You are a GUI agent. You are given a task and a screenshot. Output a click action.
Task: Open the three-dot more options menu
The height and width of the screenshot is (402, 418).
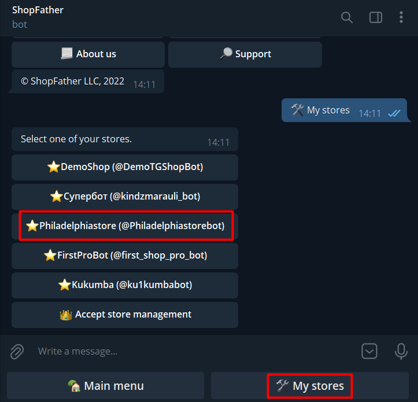tap(401, 17)
